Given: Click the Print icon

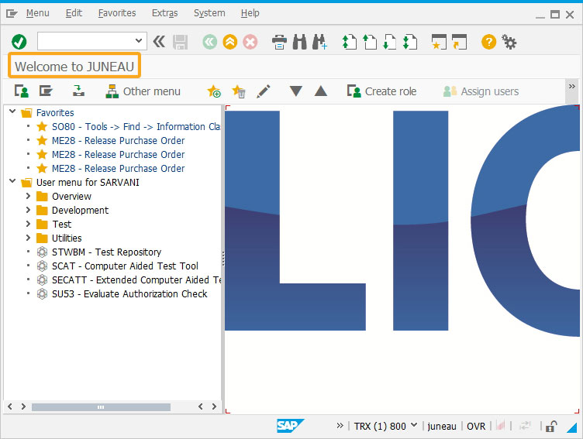Looking at the screenshot, I should (279, 42).
